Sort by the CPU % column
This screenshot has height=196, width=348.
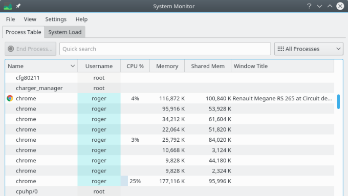click(x=135, y=66)
